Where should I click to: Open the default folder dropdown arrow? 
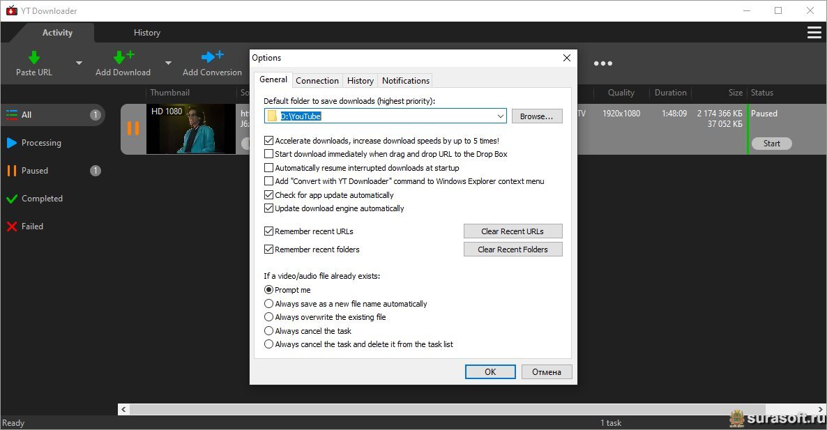click(x=500, y=116)
